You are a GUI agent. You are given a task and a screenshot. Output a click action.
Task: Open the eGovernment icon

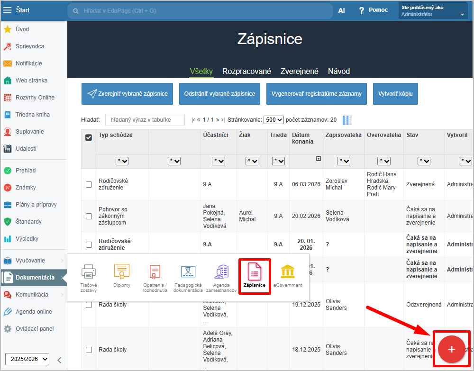click(287, 275)
